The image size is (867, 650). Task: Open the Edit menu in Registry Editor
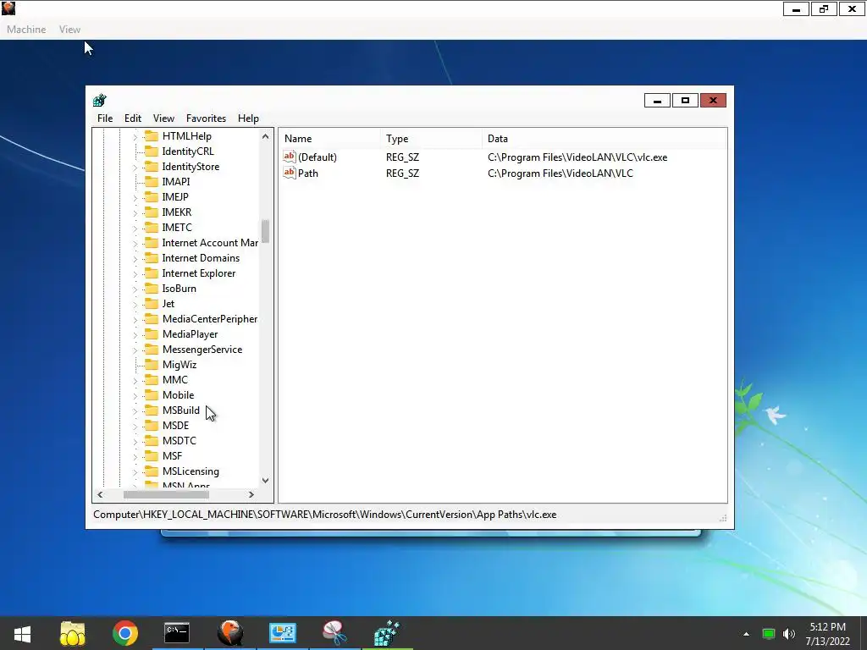[133, 118]
